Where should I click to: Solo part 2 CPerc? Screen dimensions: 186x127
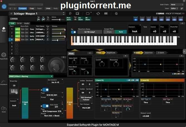pos(27,33)
